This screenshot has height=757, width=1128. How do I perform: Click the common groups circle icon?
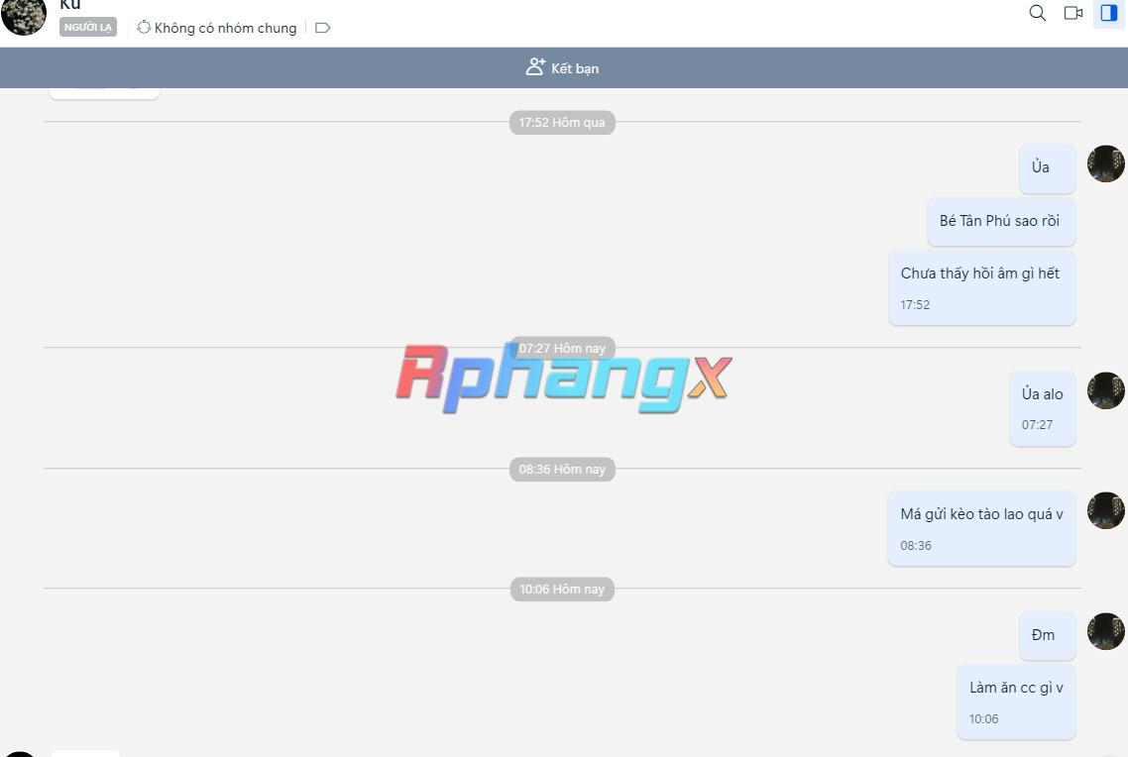[144, 28]
